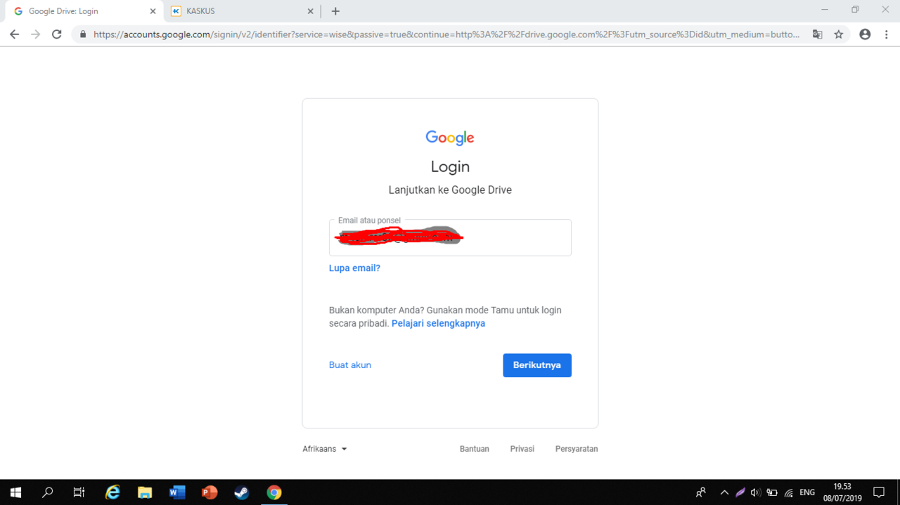Viewport: 900px width, 505px height.
Task: Go back with the browser back arrow
Action: (14, 34)
